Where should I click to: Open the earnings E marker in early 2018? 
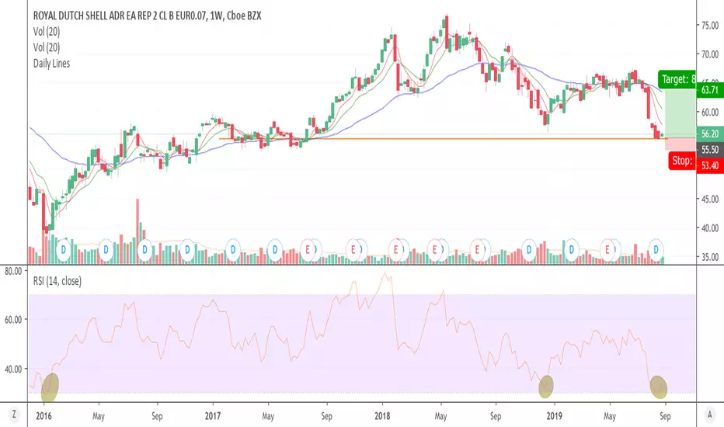coord(395,250)
